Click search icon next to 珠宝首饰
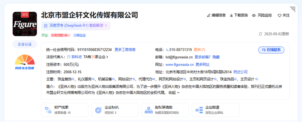302x122 pixels. click(73, 79)
